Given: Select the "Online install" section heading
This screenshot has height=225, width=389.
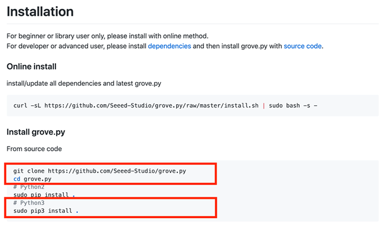Looking at the screenshot, I should [32, 67].
